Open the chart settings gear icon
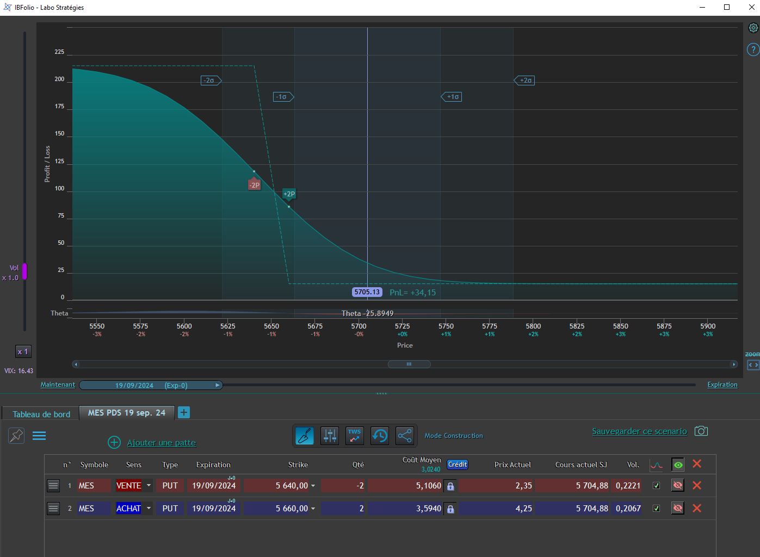This screenshot has width=760, height=557. coord(753,28)
